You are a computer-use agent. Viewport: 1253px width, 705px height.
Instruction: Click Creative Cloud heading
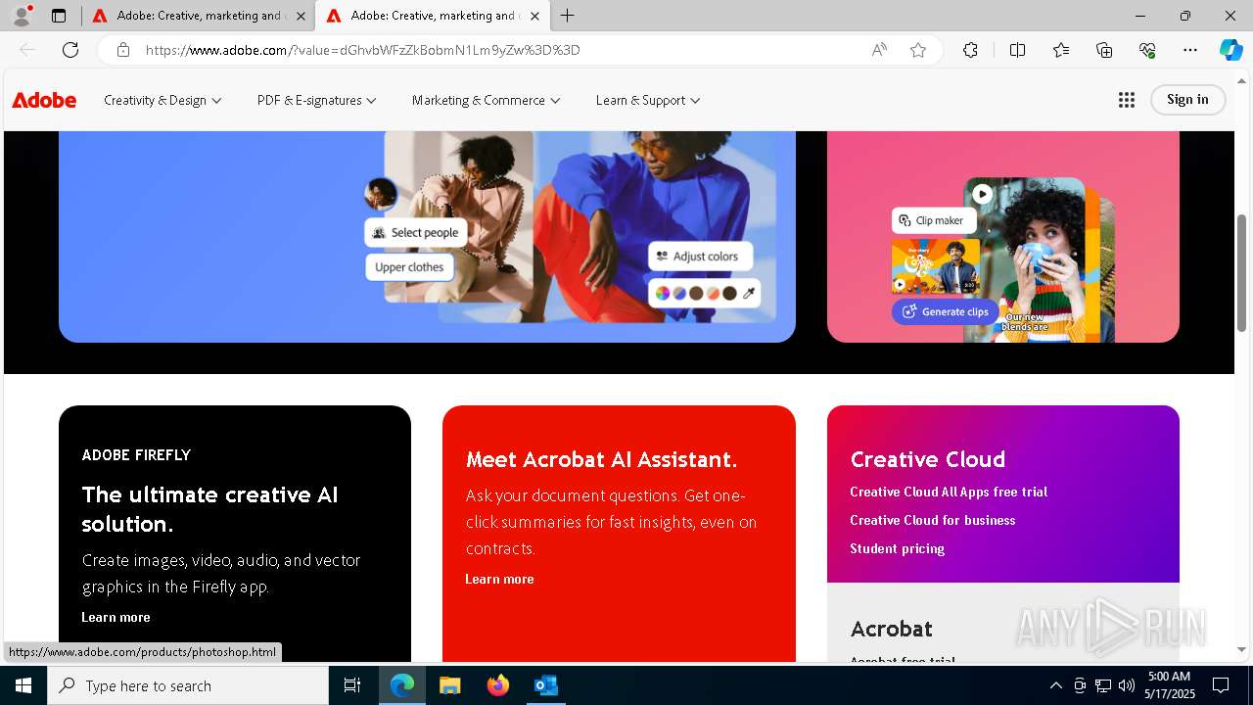pyautogui.click(x=928, y=459)
